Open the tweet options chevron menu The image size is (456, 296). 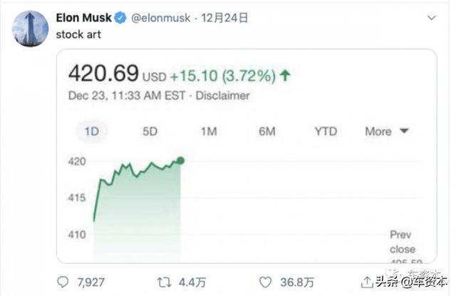(432, 18)
